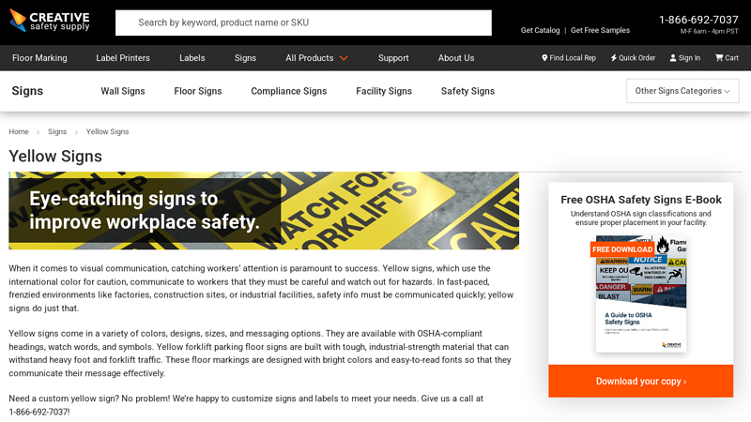
Task: Select the Floor Signs tab
Action: pos(198,91)
